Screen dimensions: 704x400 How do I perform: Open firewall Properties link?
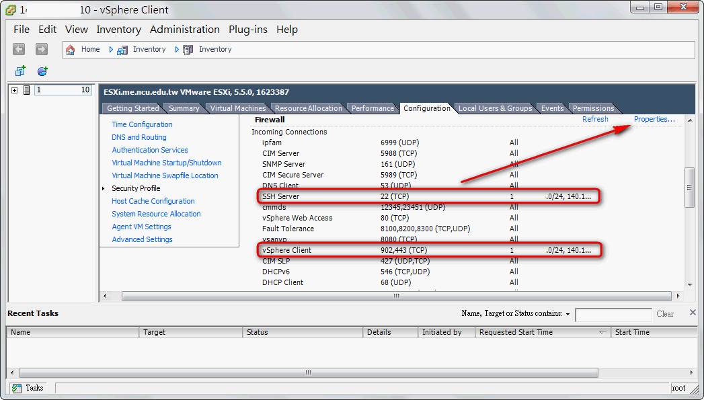tap(654, 119)
